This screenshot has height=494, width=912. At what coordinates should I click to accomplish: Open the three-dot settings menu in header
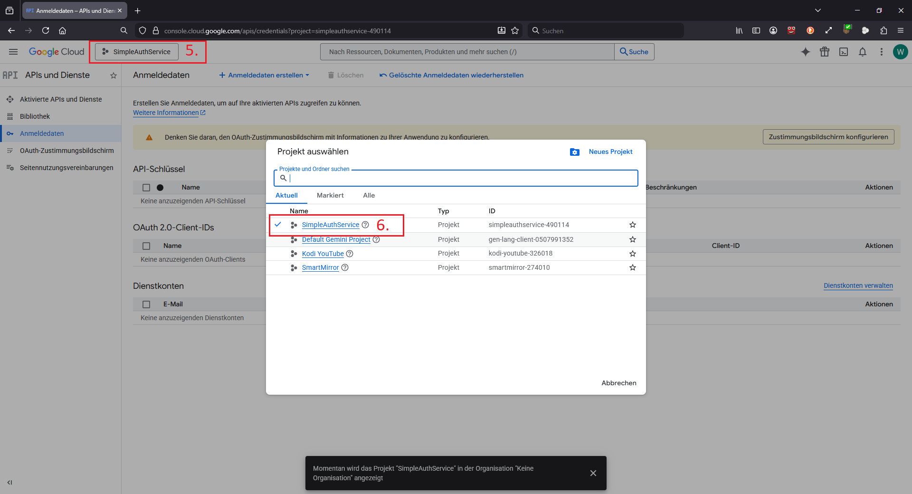coord(882,52)
